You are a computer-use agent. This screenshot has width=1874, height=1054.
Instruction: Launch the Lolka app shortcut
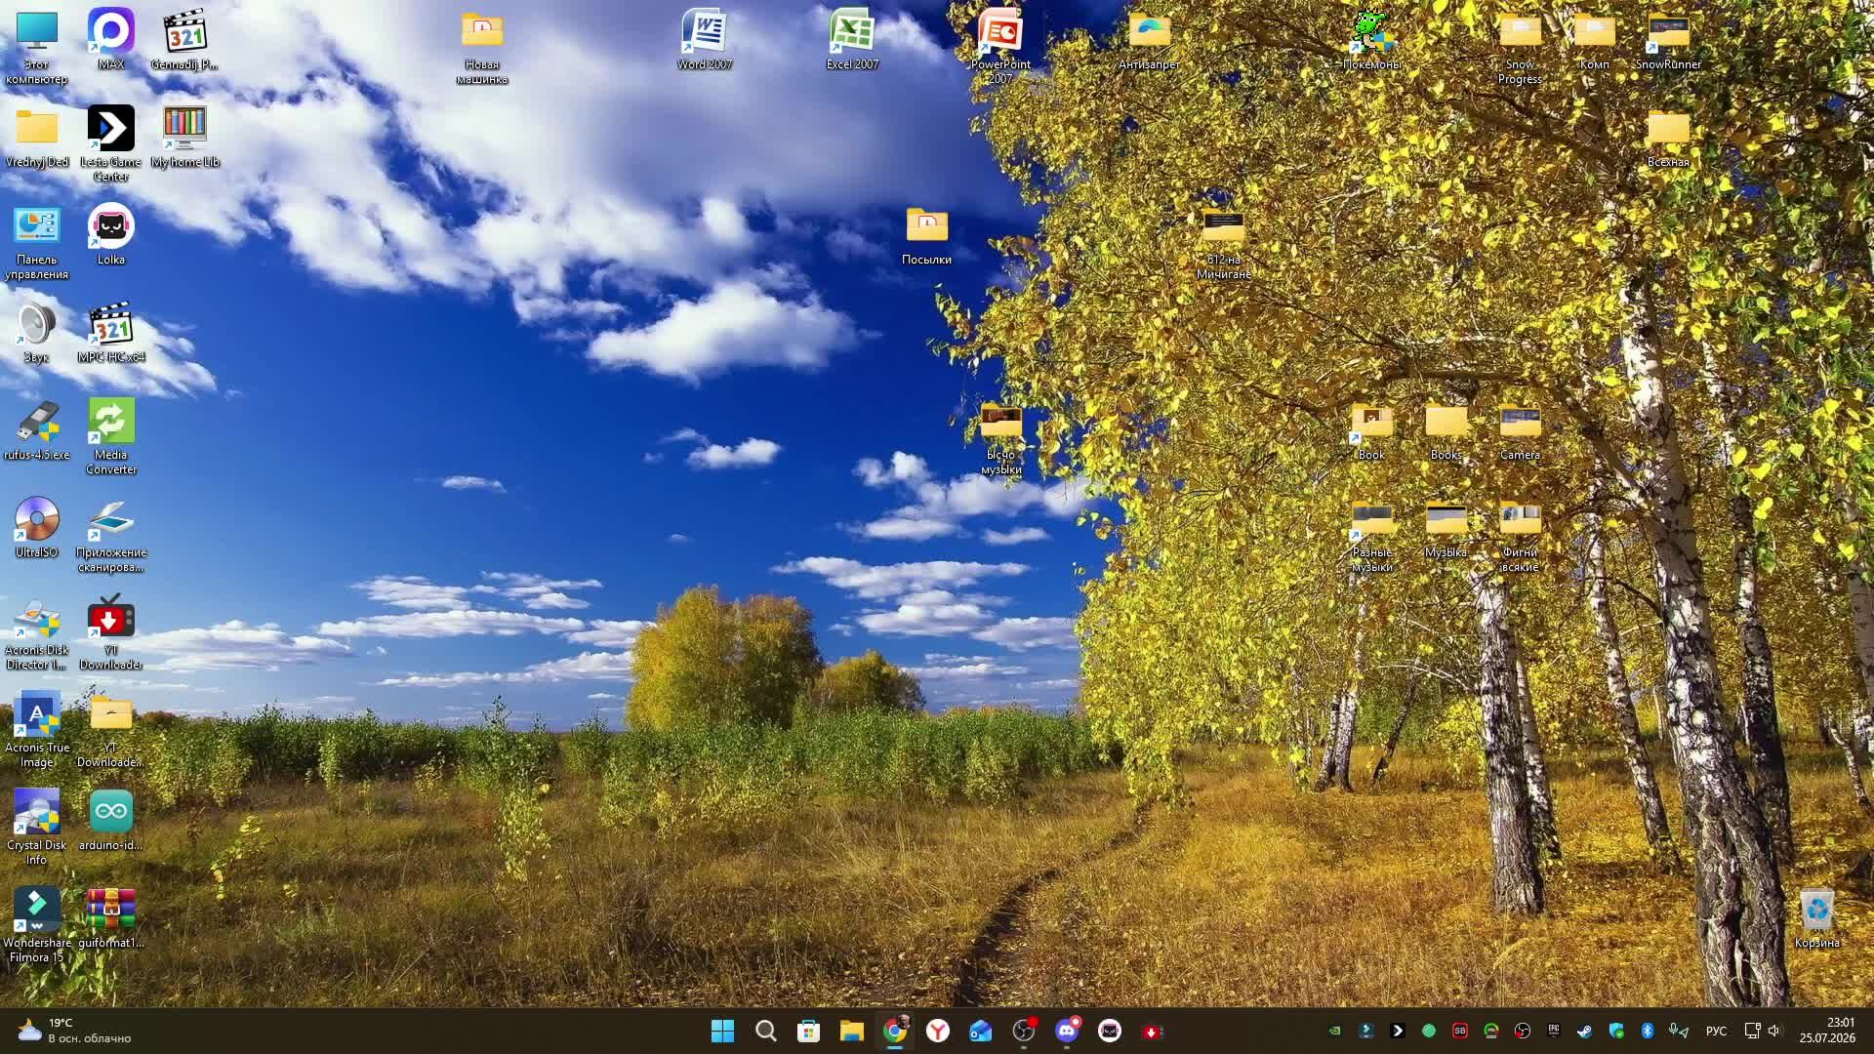[111, 235]
